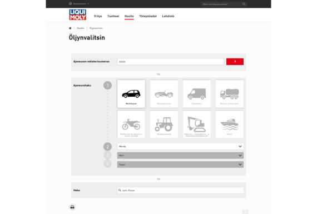Viewport: 317px width, 214px height.
Task: Focus the registration number input field
Action: click(x=170, y=62)
